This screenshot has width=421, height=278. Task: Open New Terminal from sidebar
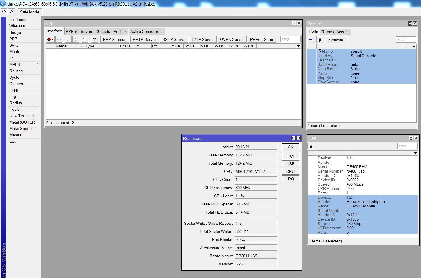coord(24,116)
